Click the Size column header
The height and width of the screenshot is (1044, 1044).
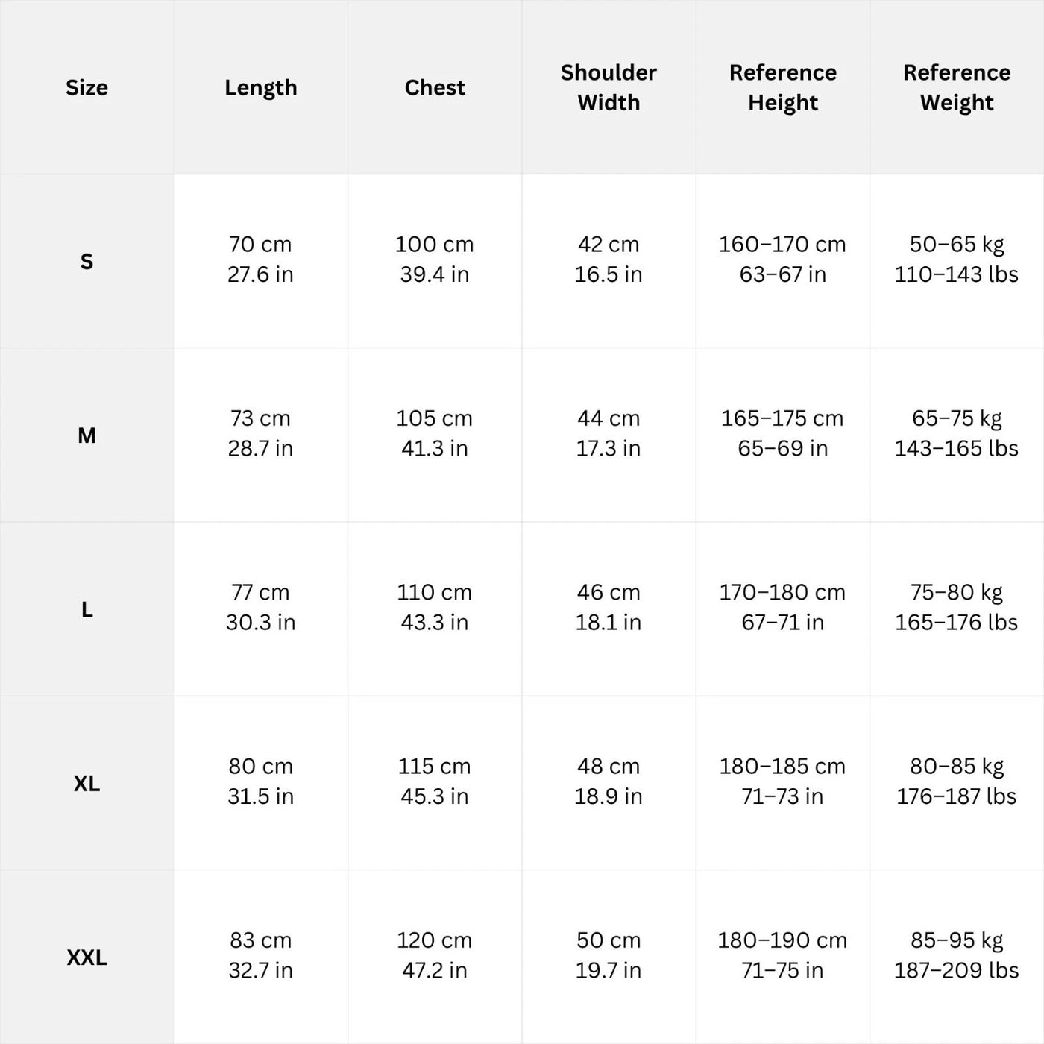(87, 88)
